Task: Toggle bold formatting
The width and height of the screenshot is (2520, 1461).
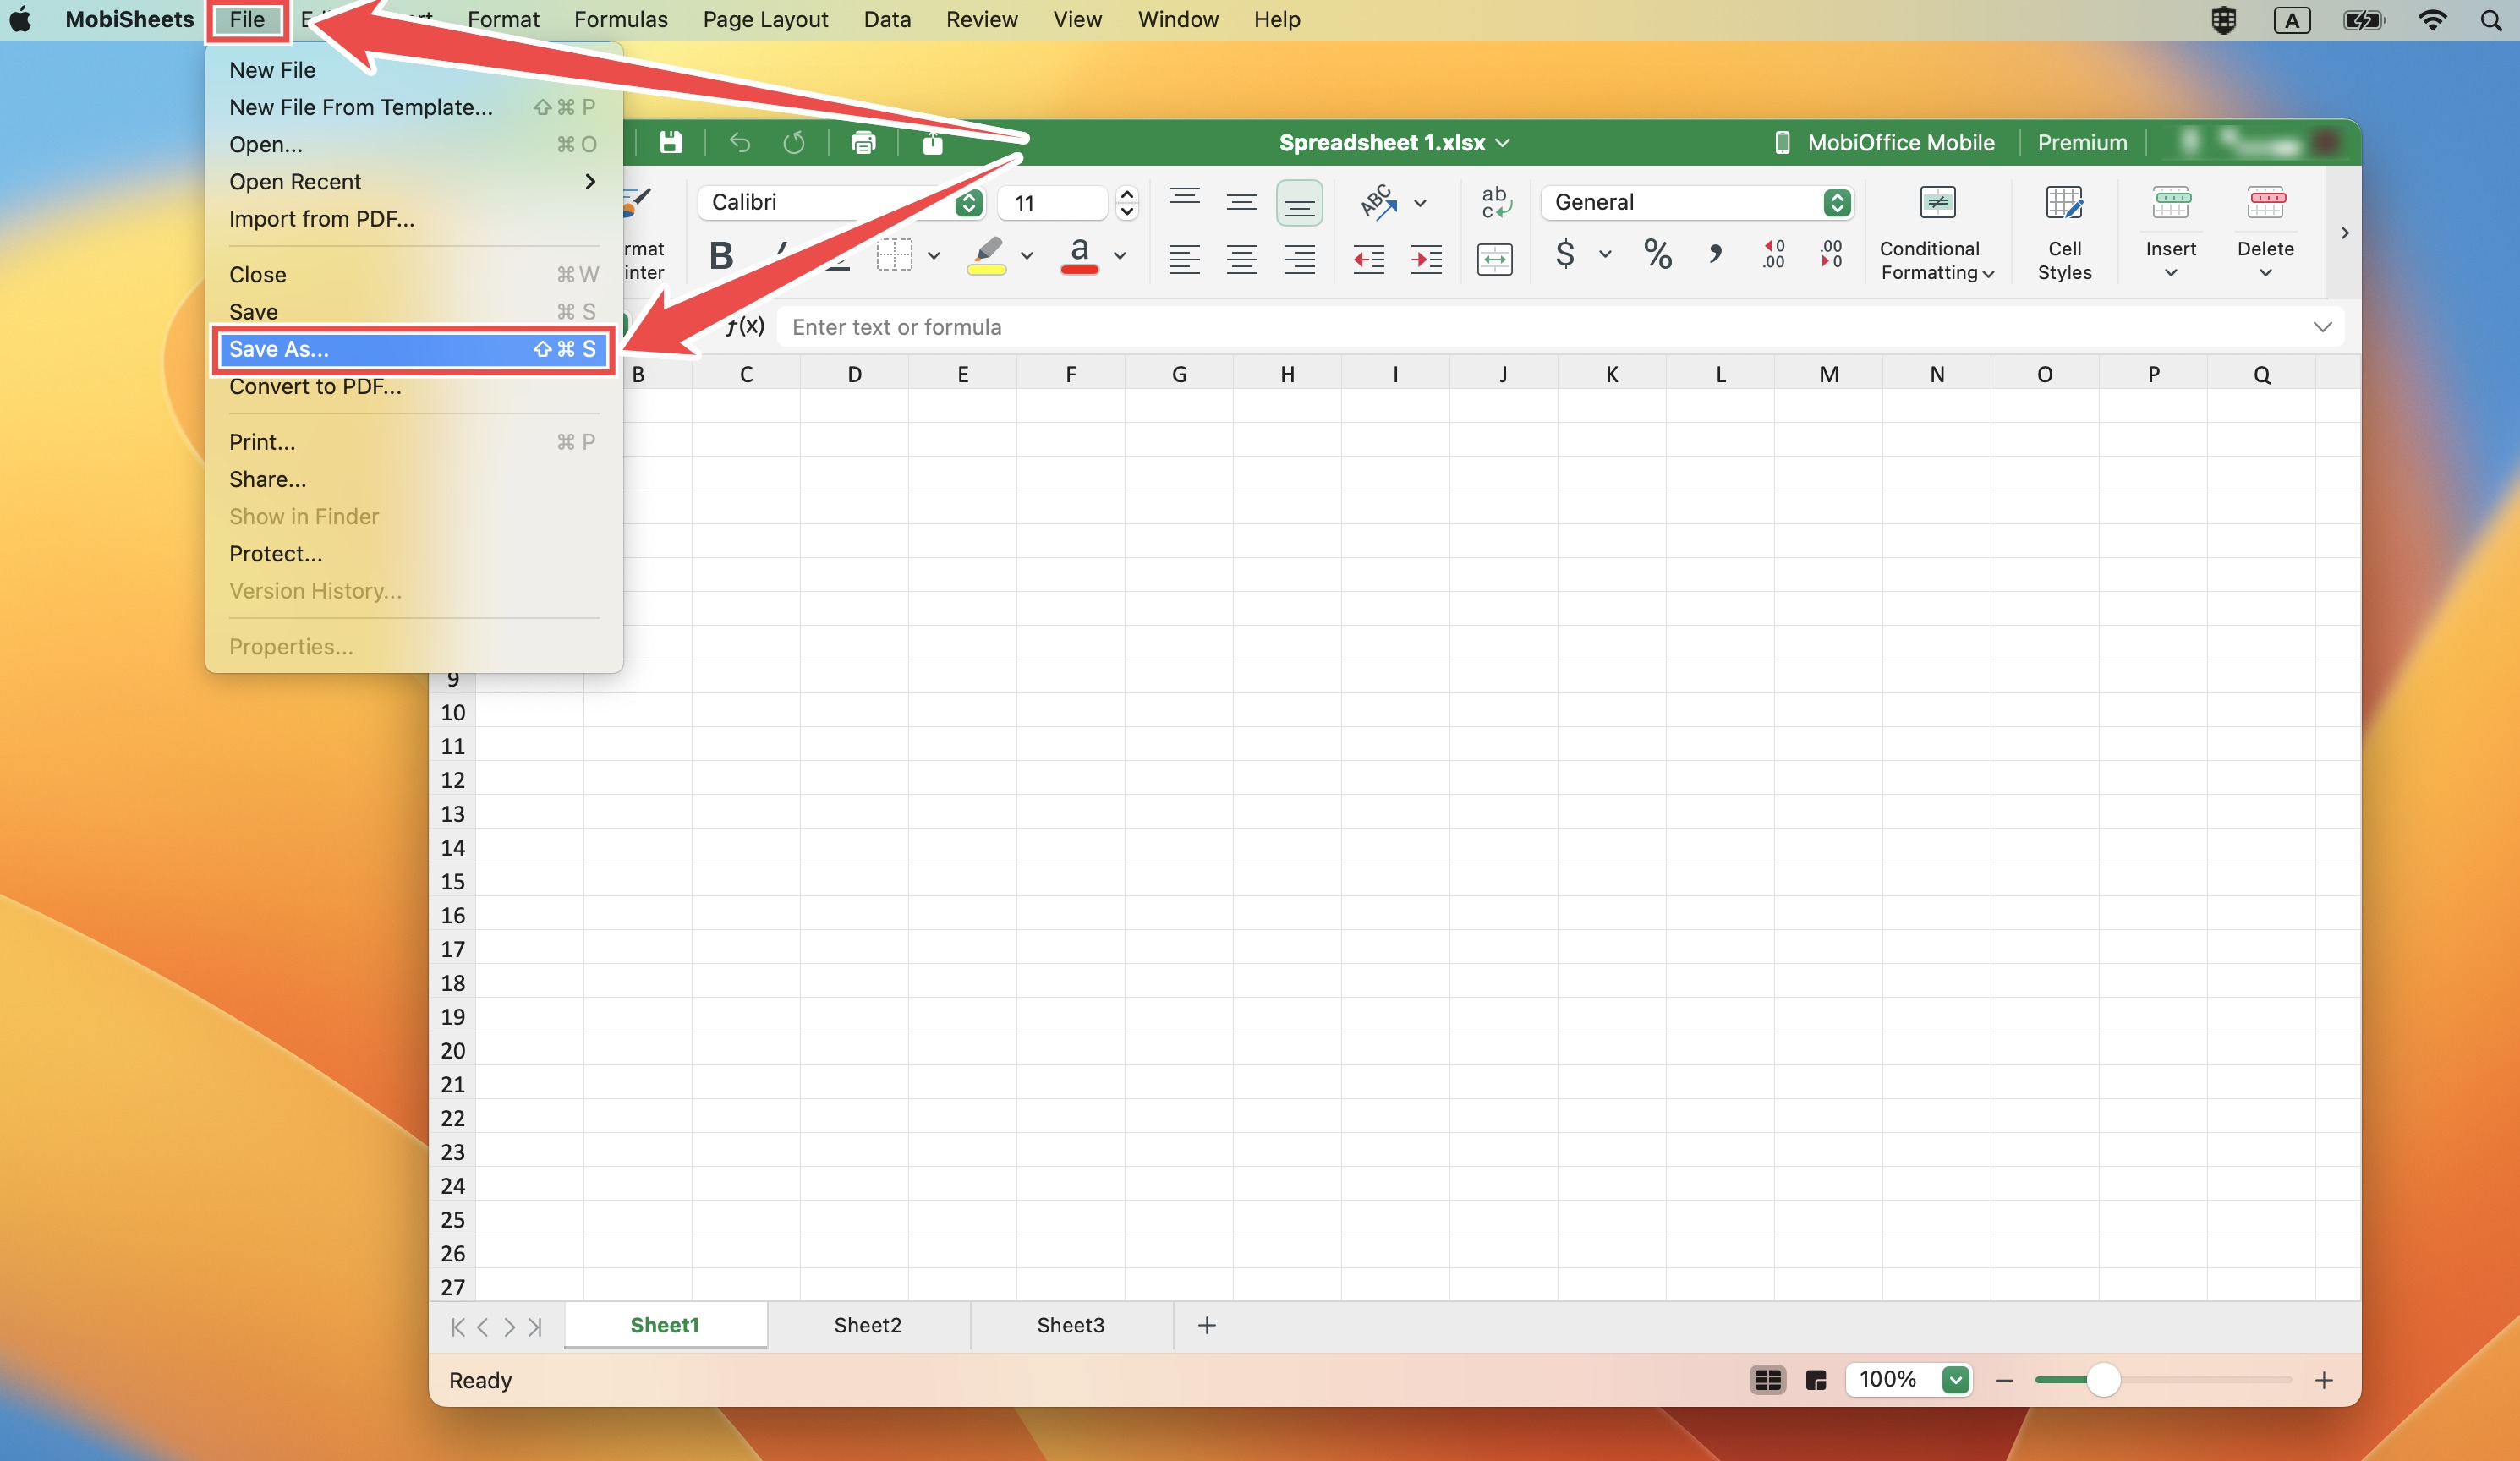Action: coord(720,256)
